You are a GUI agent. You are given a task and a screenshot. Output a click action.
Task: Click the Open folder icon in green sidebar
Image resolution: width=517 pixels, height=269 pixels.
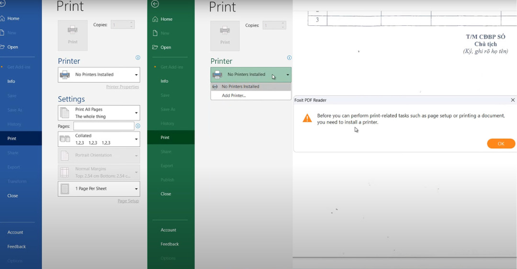[155, 47]
